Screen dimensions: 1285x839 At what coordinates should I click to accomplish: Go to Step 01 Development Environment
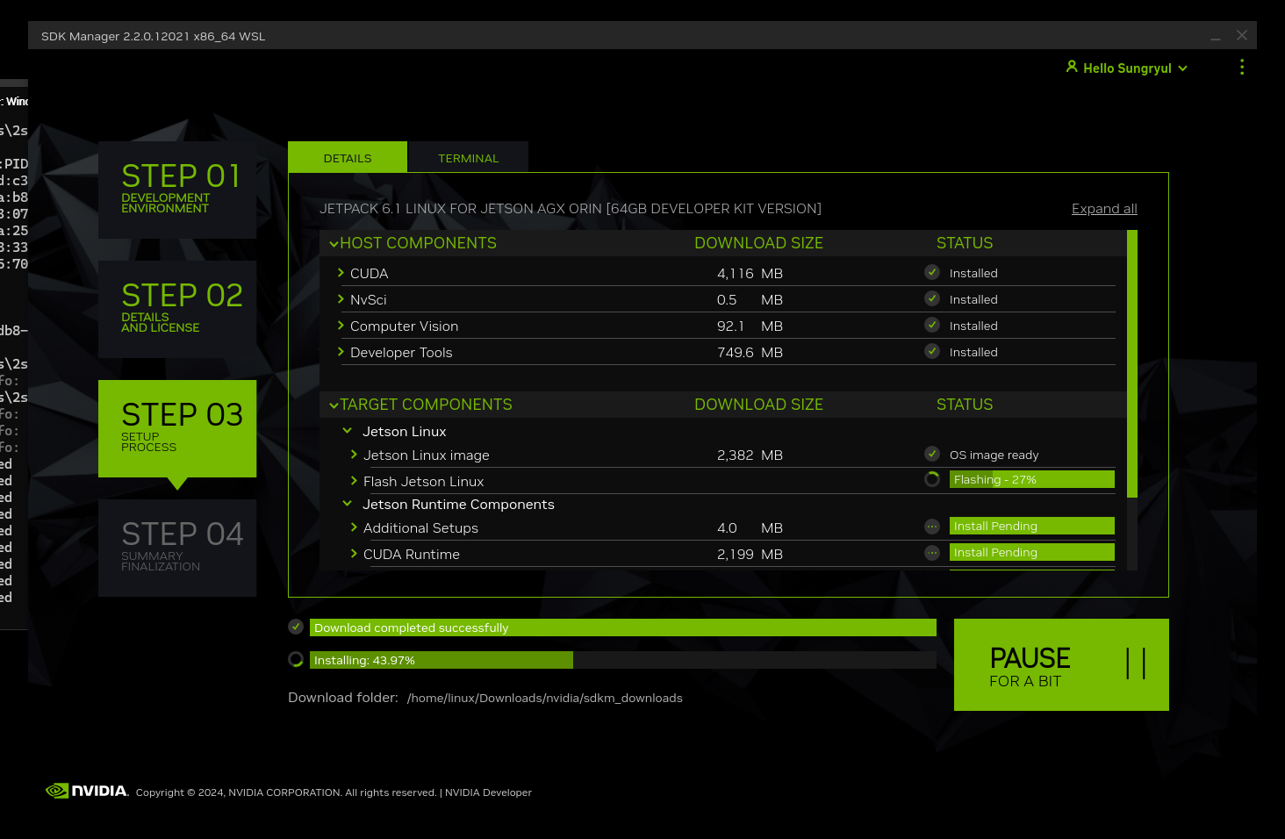pos(177,190)
